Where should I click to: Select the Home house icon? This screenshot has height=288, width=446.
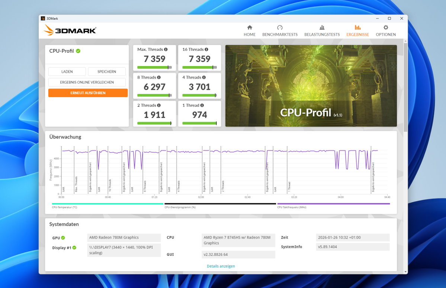[249, 27]
